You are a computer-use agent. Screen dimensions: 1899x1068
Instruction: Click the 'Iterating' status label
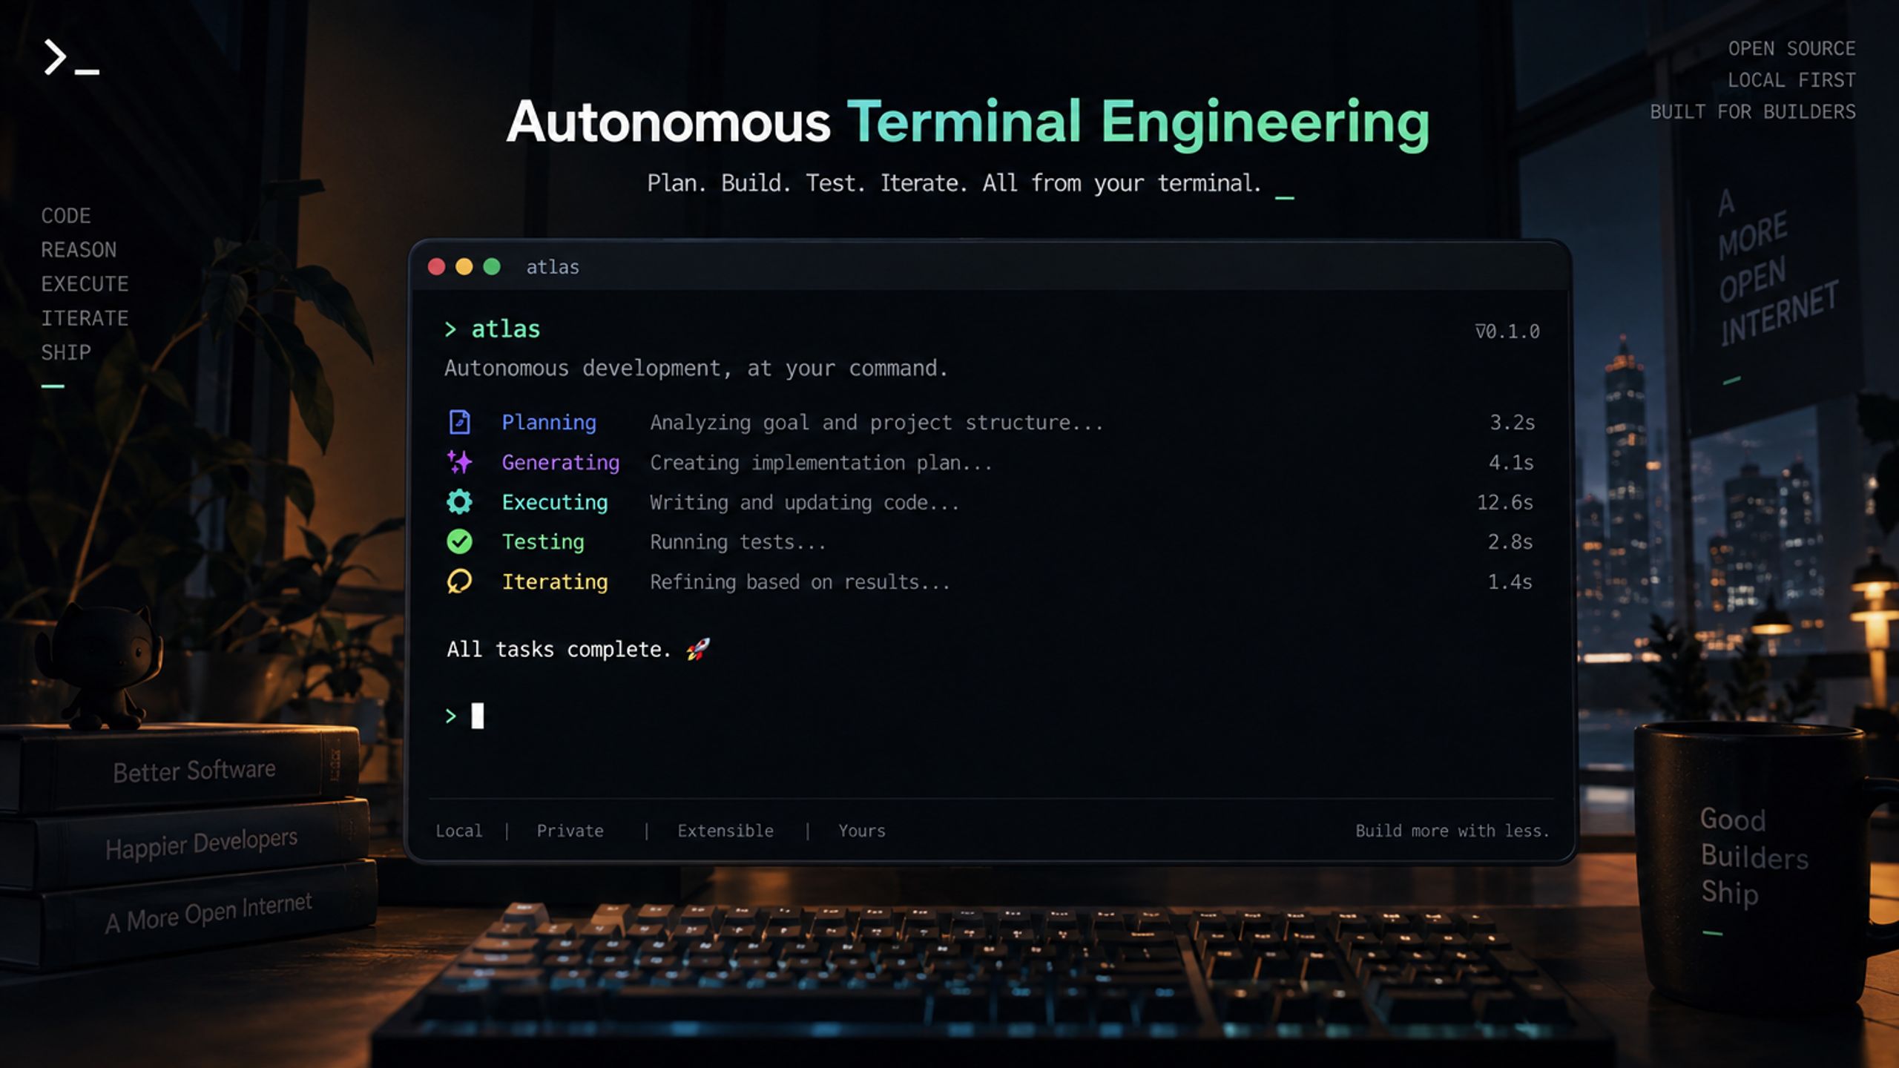coord(555,582)
